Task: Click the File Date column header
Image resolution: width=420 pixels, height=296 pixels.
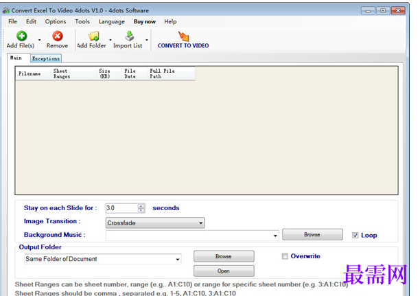Action: point(135,73)
